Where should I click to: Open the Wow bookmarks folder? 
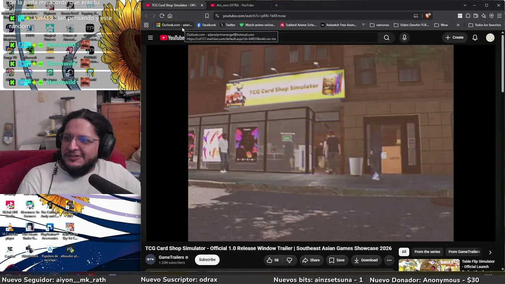click(x=441, y=25)
